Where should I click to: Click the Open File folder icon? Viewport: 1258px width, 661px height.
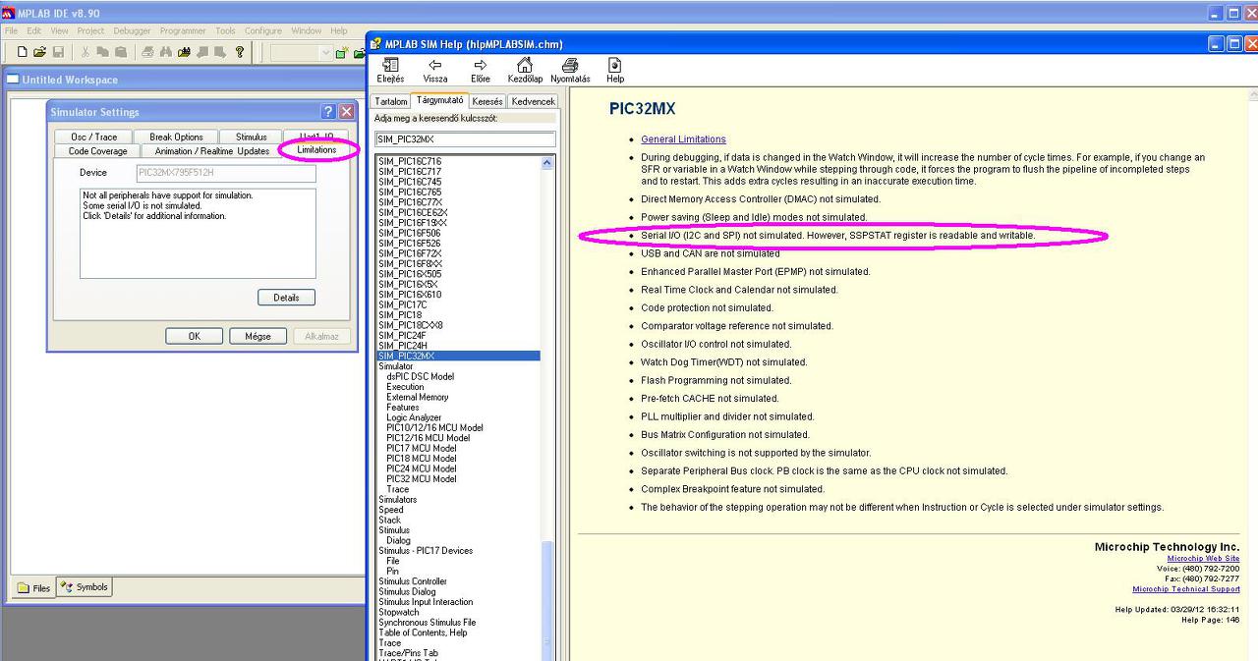click(x=40, y=52)
